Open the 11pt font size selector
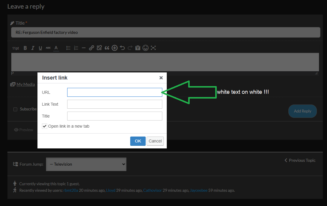This screenshot has height=206, width=327. (15, 48)
